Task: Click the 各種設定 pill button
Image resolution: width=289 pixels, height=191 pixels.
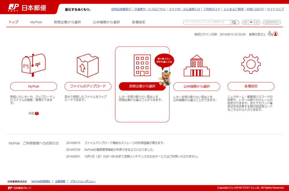Action: click(x=251, y=86)
